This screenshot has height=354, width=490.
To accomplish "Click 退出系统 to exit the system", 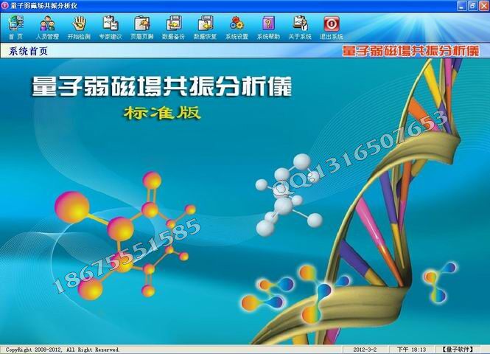I will (332, 26).
